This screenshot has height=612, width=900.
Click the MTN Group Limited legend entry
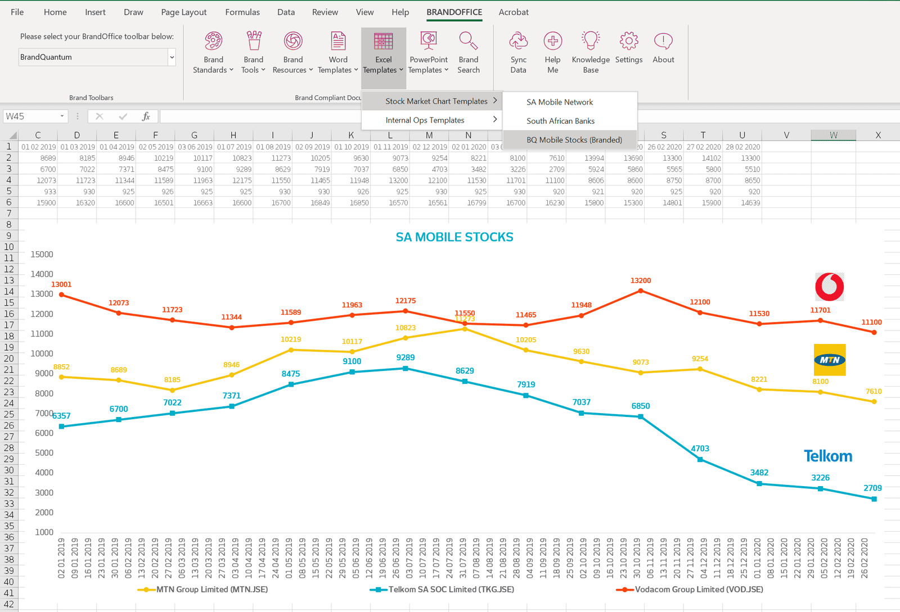203,590
